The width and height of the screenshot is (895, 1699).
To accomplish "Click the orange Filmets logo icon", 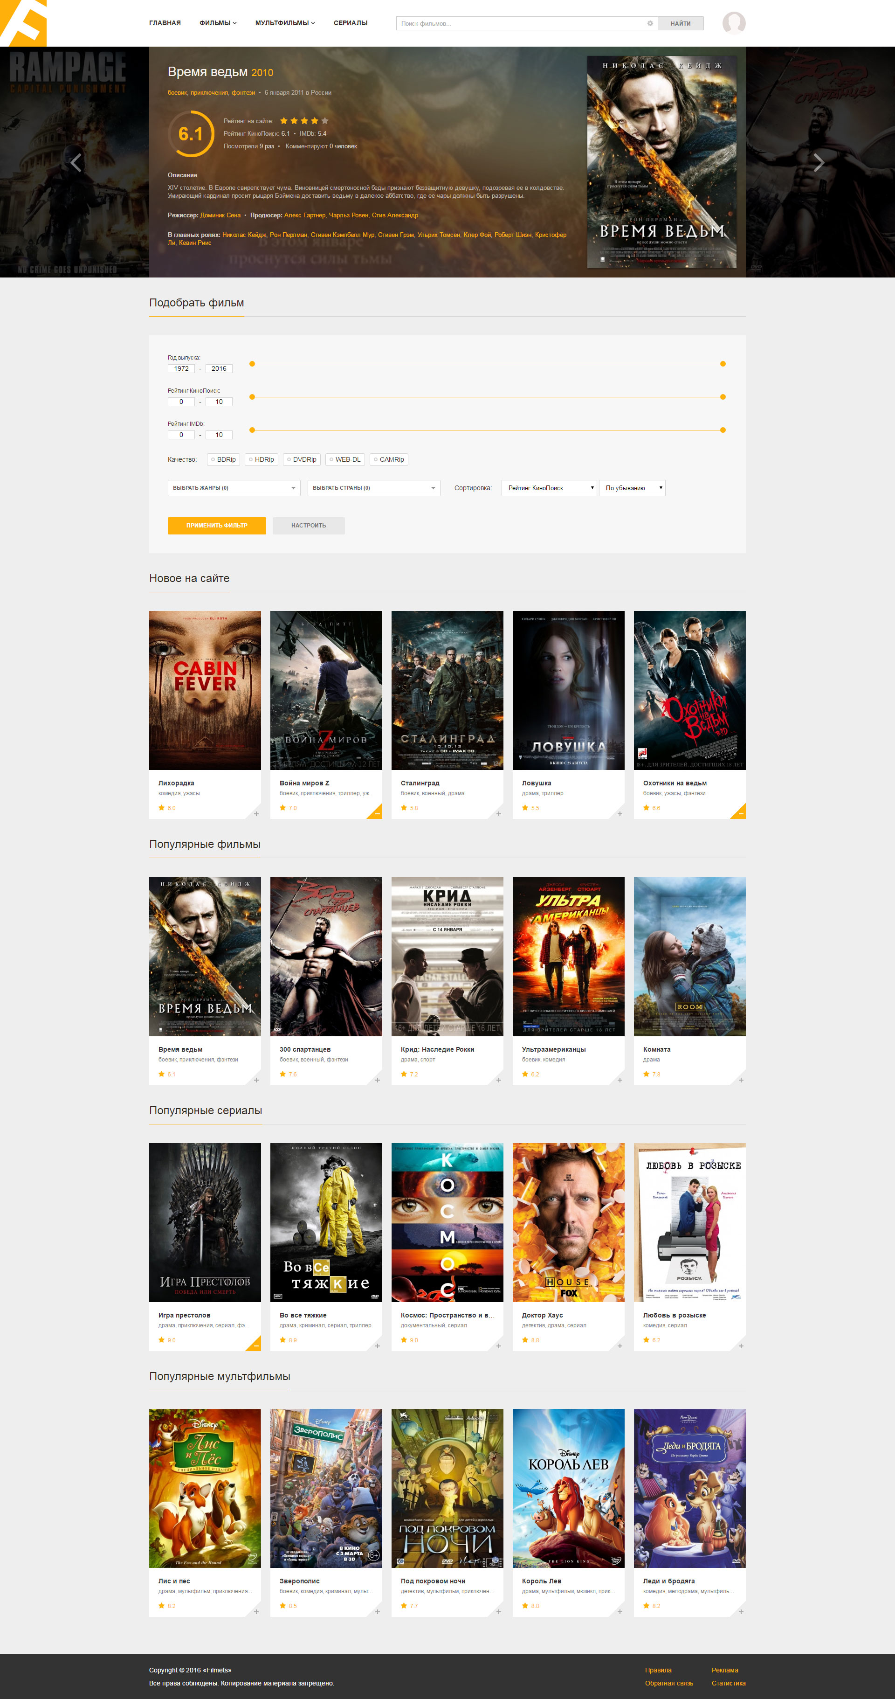I will pos(23,23).
